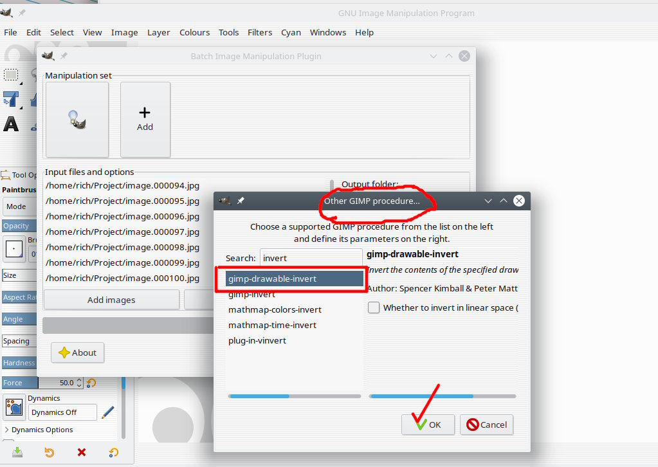The height and width of the screenshot is (467, 658).
Task: Adjust the Angle slider
Action: coord(19,319)
